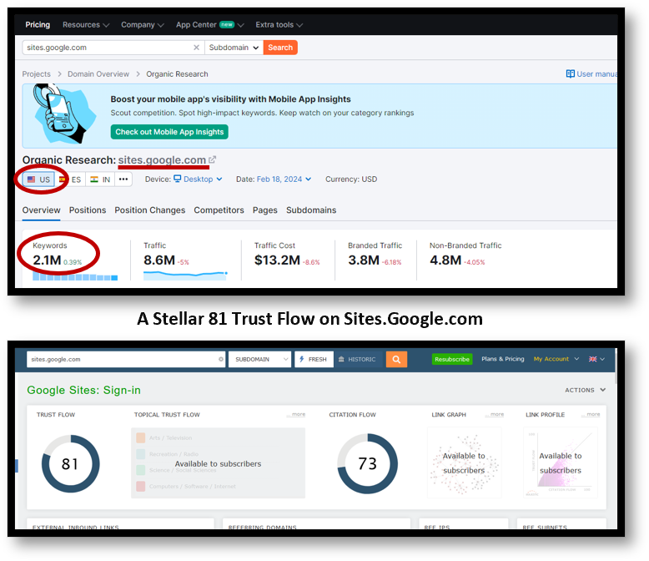This screenshot has width=649, height=561.
Task: Click the Non-Branded Traffic 4.8M value
Action: [x=445, y=260]
